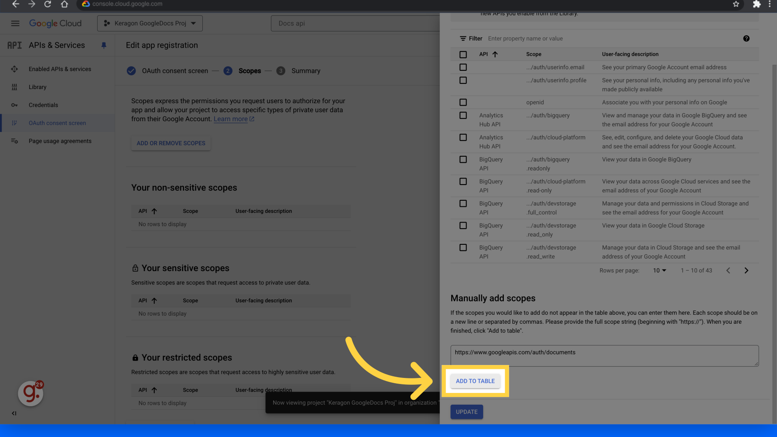The width and height of the screenshot is (777, 437).
Task: Collapse the left navigation sidebar
Action: pos(14,413)
